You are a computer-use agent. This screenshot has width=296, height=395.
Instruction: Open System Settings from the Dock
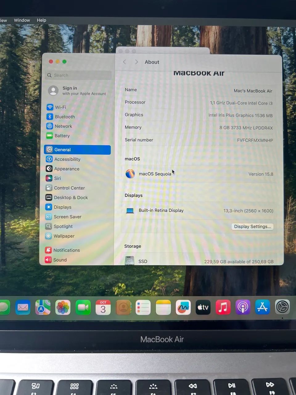(282, 307)
